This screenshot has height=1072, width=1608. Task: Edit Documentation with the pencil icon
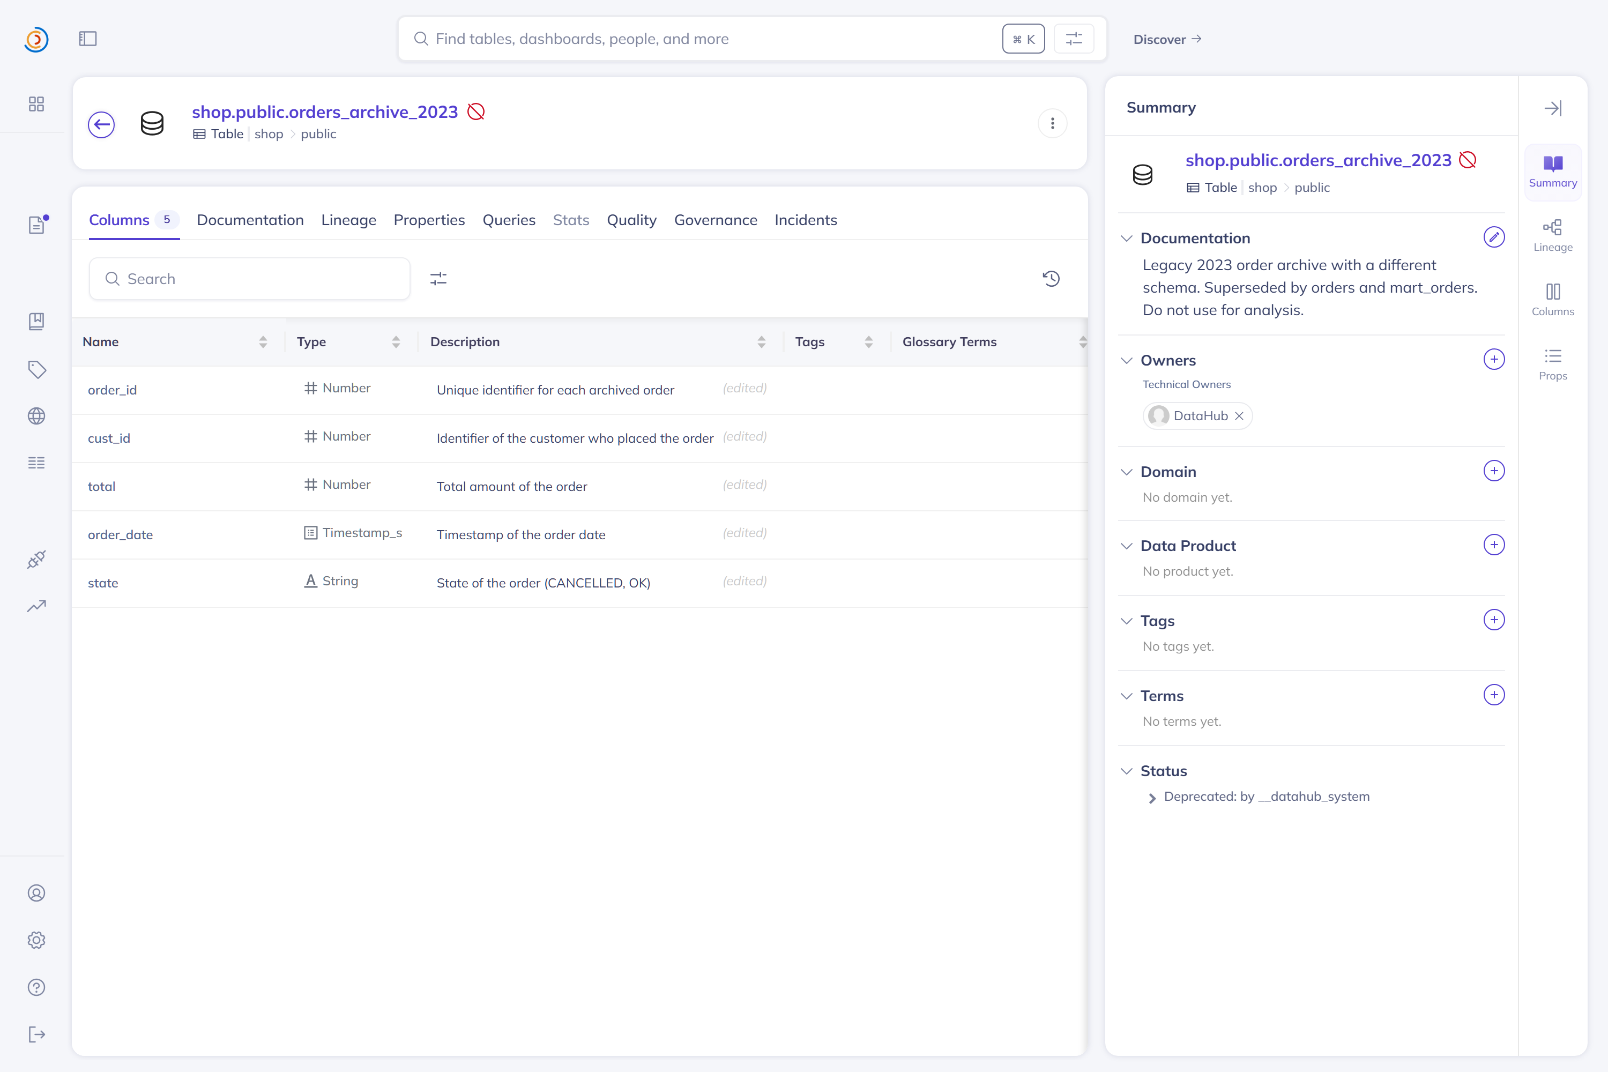tap(1494, 237)
